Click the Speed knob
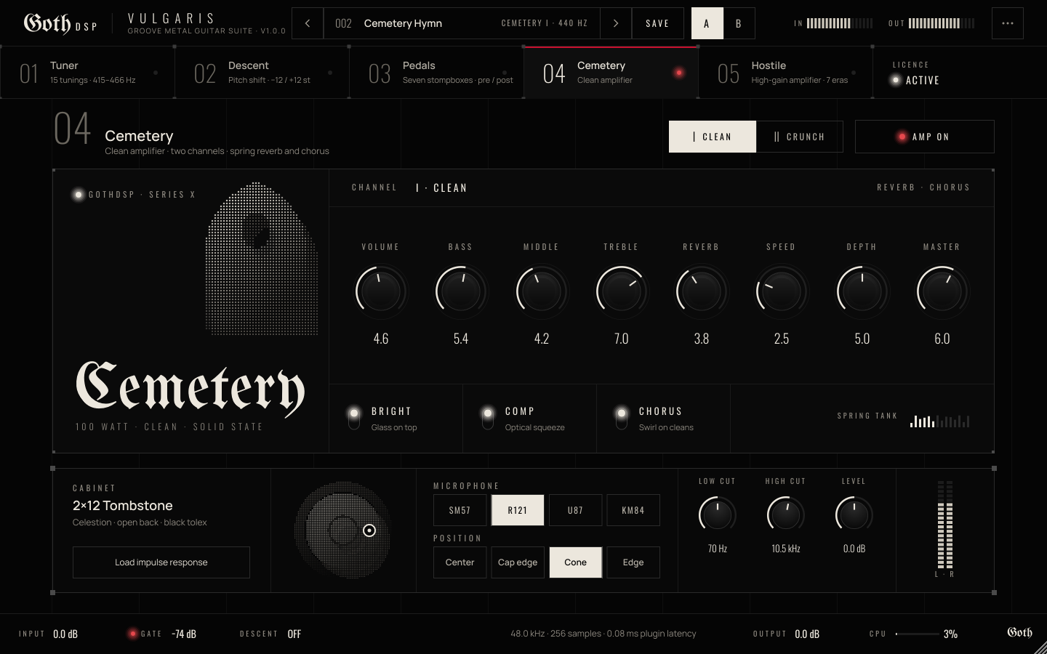The height and width of the screenshot is (654, 1047). tap(782, 291)
